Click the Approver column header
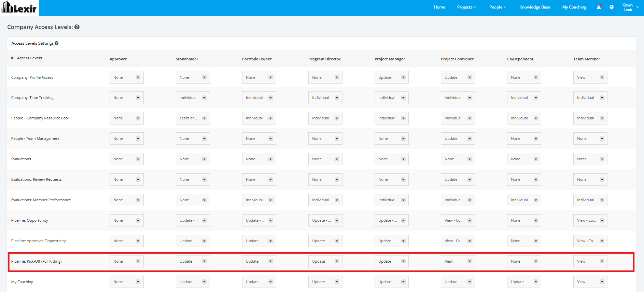 coord(118,59)
